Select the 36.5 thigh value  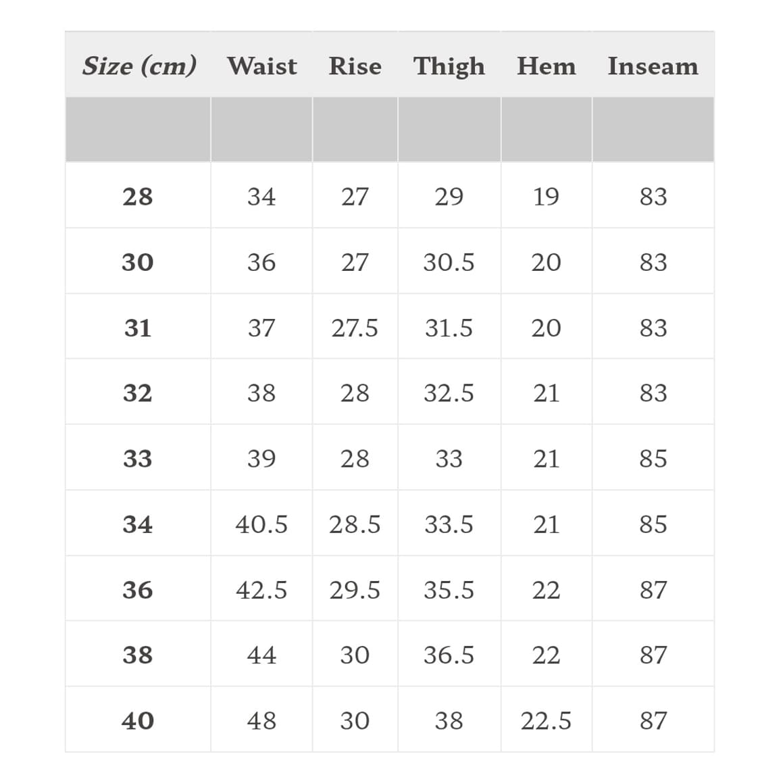449,655
